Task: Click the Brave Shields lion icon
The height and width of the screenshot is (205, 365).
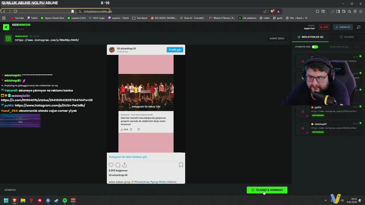Action: [x=272, y=11]
